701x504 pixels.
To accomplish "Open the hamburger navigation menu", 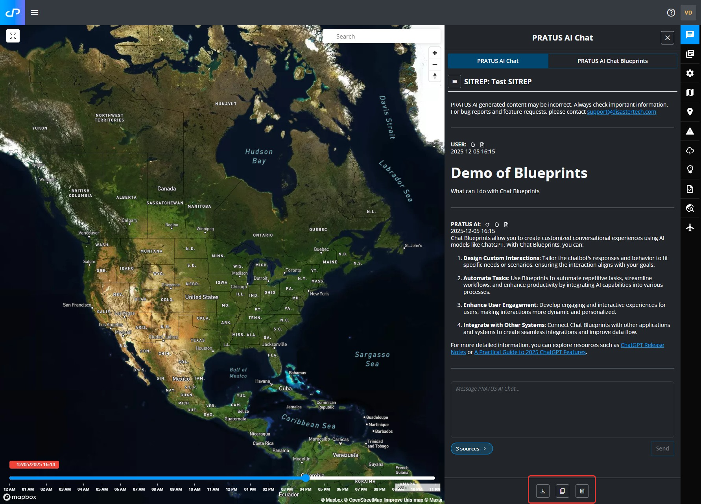I will (x=35, y=13).
